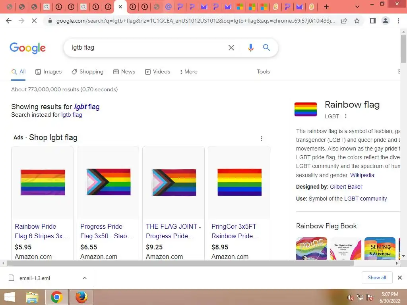Switch to Images results tab

(48, 72)
